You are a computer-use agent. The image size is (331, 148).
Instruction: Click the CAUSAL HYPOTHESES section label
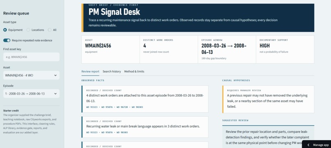[x=236, y=80]
